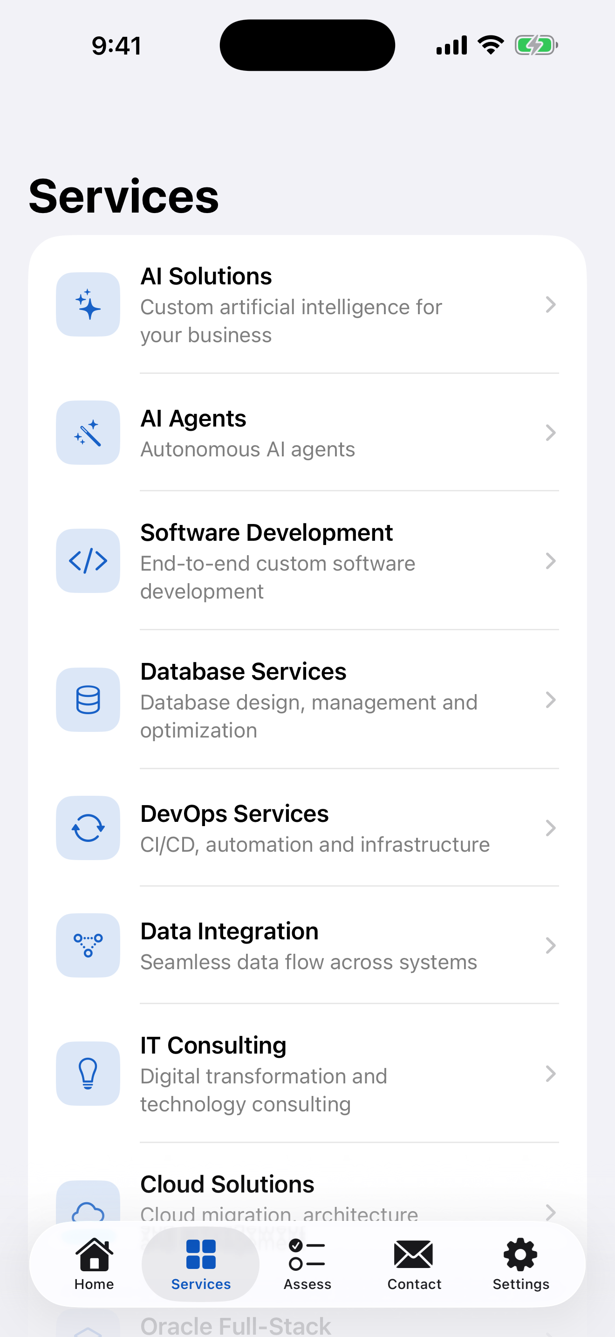Click the Home house icon
The height and width of the screenshot is (1337, 615).
pyautogui.click(x=95, y=1254)
